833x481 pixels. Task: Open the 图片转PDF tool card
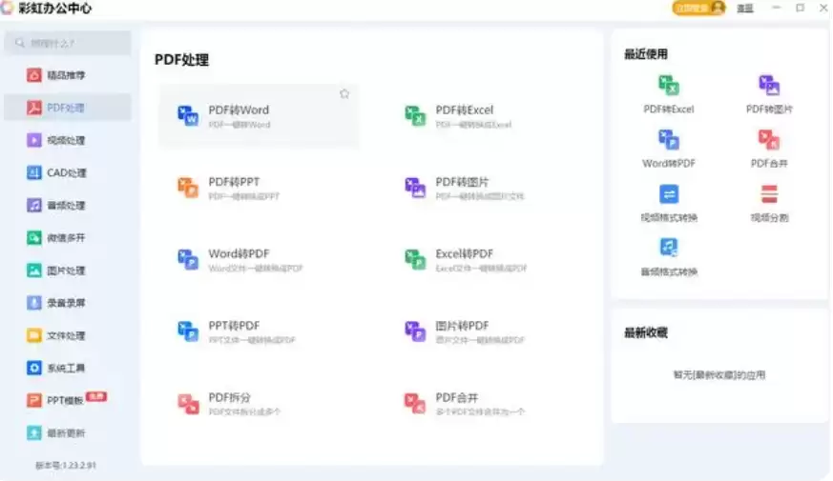[486, 331]
